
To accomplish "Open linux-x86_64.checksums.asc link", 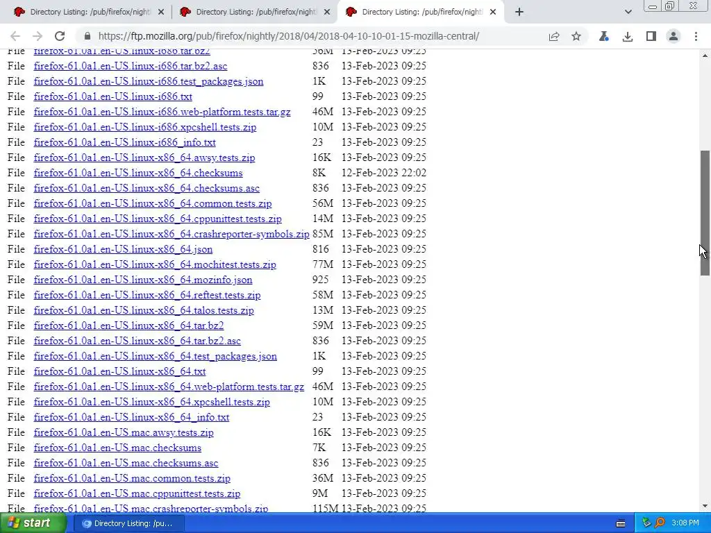I will point(147,188).
